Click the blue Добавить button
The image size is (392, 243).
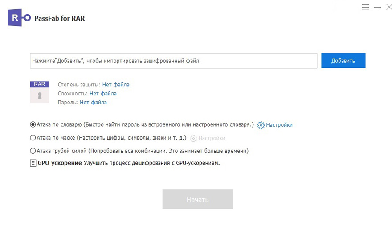(x=343, y=61)
